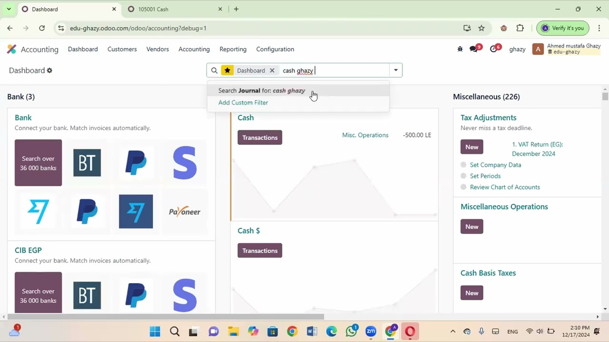Select Search Journal for cash ghazy

(x=298, y=90)
